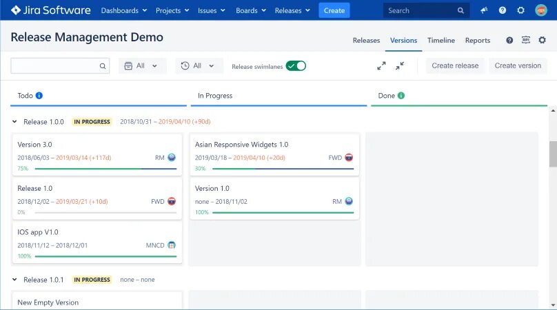This screenshot has height=310, width=557.
Task: Click Release 1.0.0 swimlane title
Action: [43, 122]
